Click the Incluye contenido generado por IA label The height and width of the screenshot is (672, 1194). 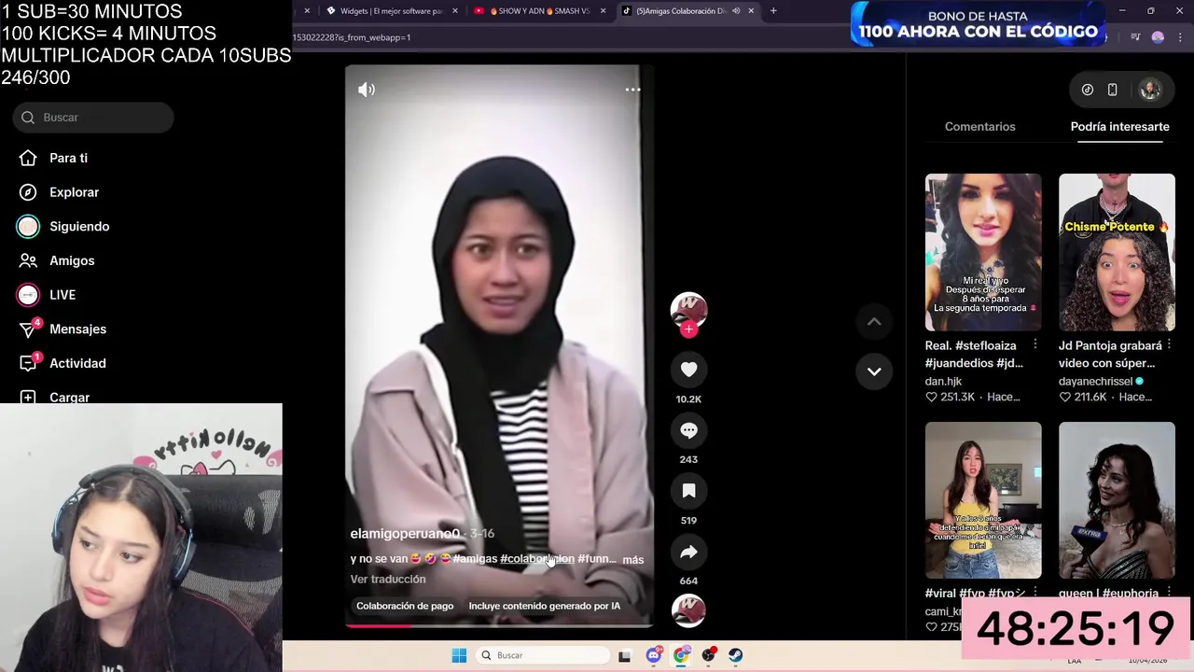pyautogui.click(x=545, y=606)
